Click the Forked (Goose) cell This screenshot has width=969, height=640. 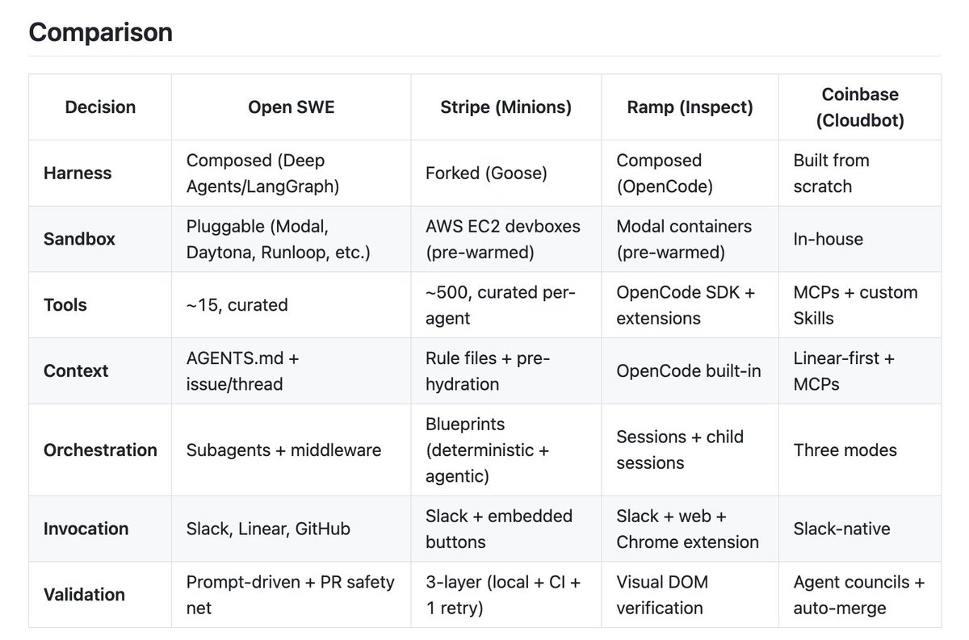pyautogui.click(x=484, y=174)
